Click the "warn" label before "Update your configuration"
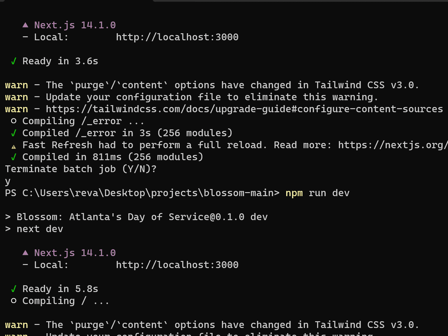Image resolution: width=448 pixels, height=336 pixels. (16, 97)
